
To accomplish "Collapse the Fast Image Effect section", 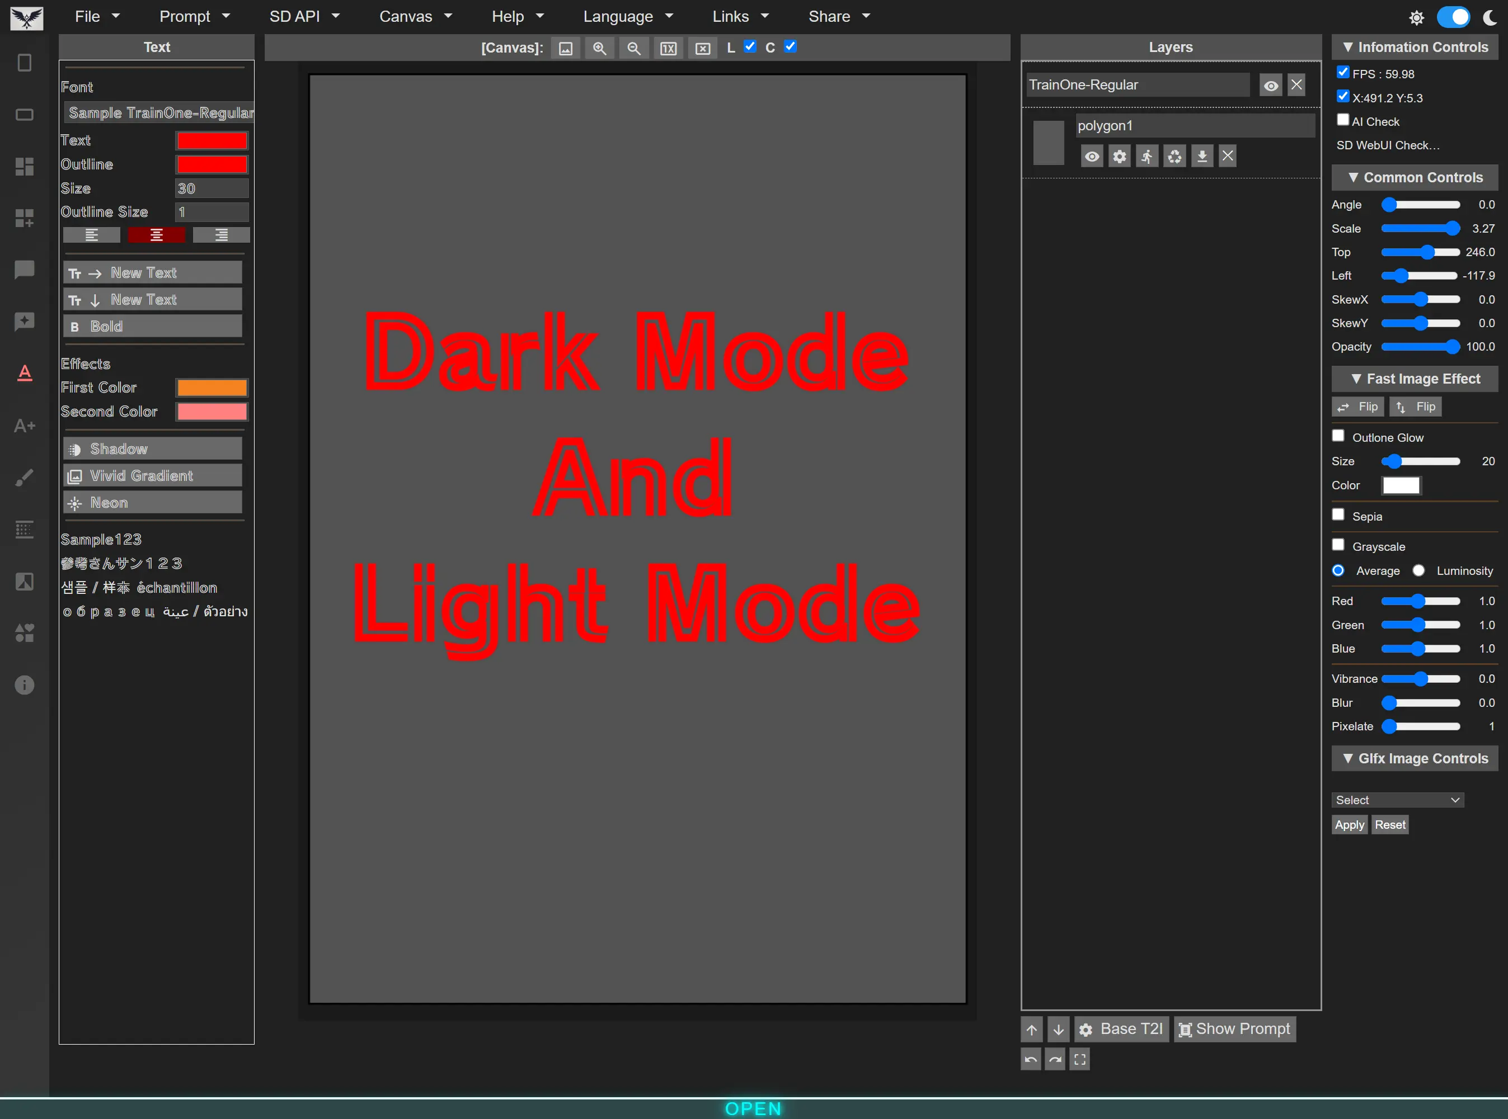I will pos(1415,379).
